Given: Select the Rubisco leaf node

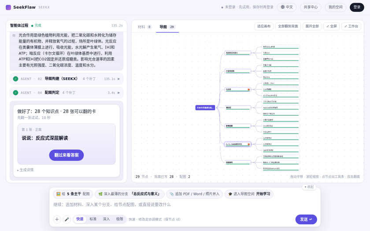Looking at the screenshot, I should pyautogui.click(x=281, y=108).
